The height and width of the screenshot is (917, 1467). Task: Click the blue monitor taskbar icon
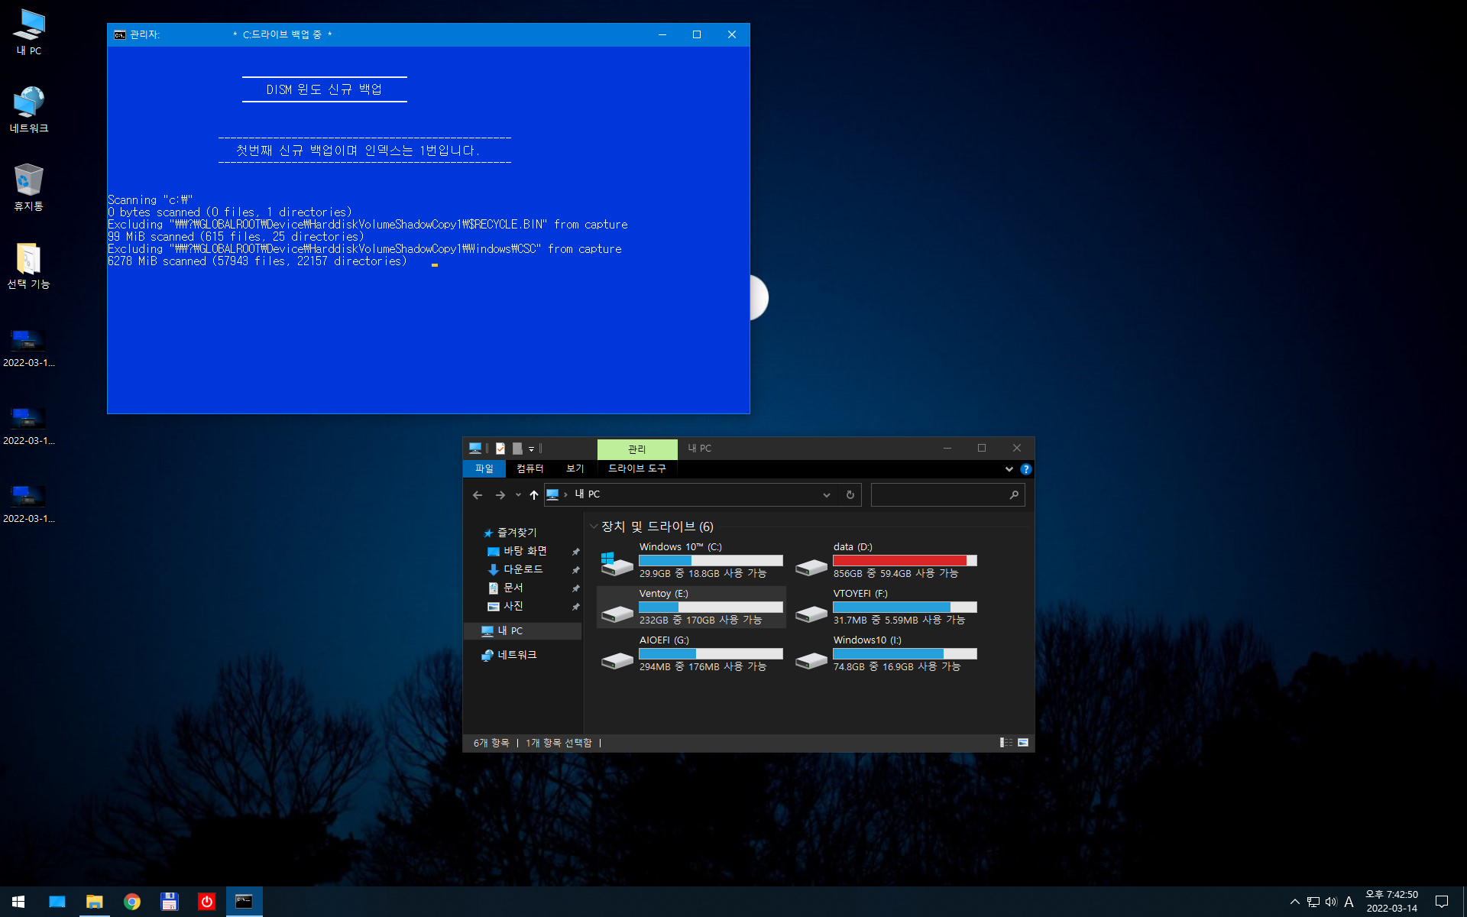[x=57, y=902]
